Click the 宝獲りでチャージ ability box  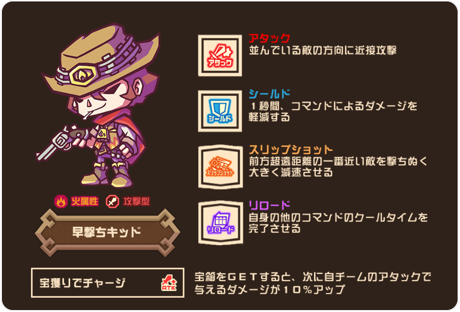pos(108,282)
